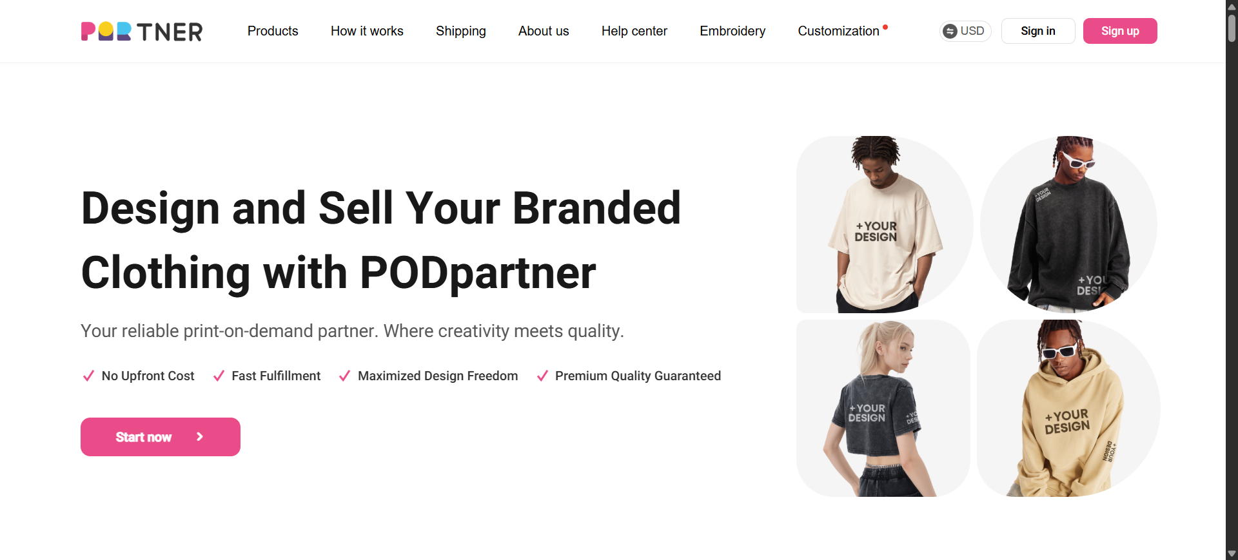The width and height of the screenshot is (1238, 560).
Task: Click the arrow icon inside Start now button
Action: point(199,437)
